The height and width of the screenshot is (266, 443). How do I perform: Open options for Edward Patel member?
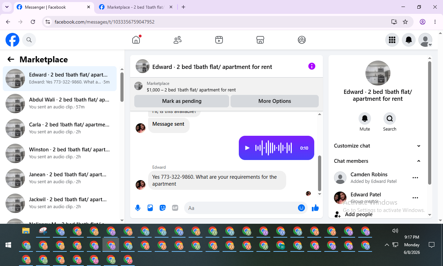(x=415, y=198)
